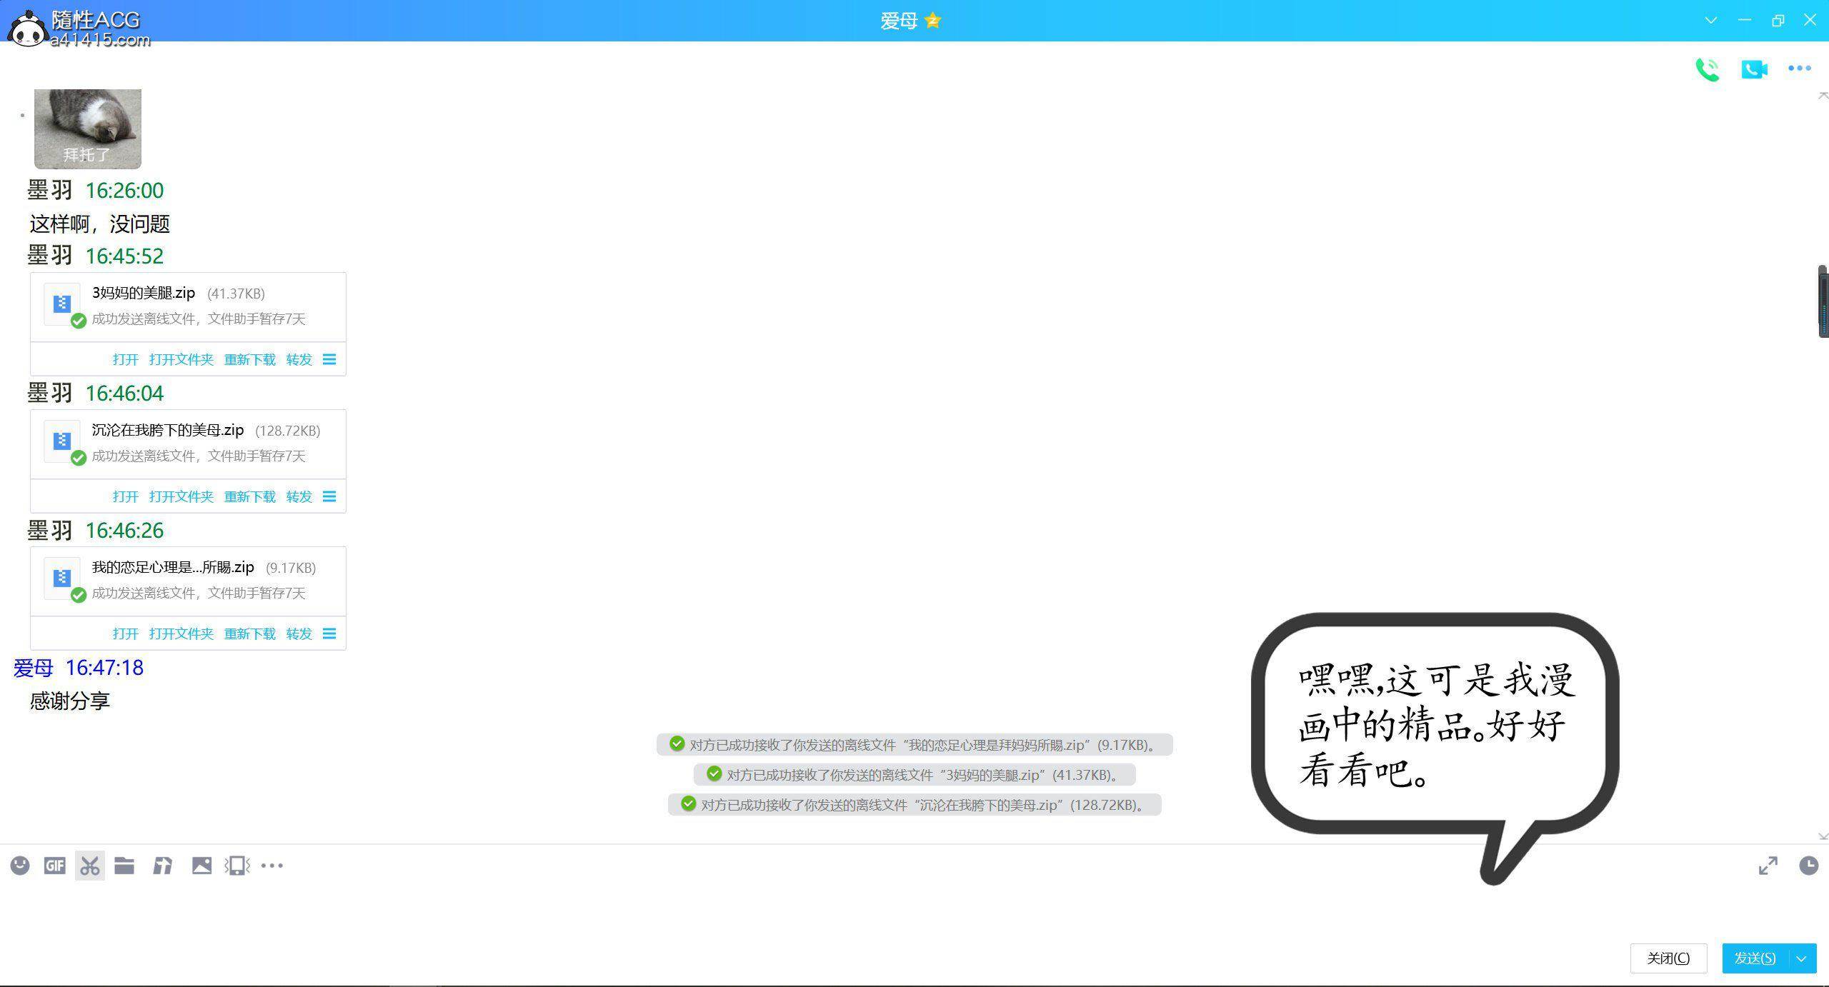Start a voice call
1829x987 pixels.
pos(1707,69)
